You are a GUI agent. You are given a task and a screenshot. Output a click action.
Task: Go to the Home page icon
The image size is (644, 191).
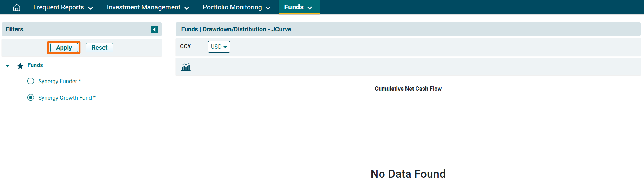(16, 7)
